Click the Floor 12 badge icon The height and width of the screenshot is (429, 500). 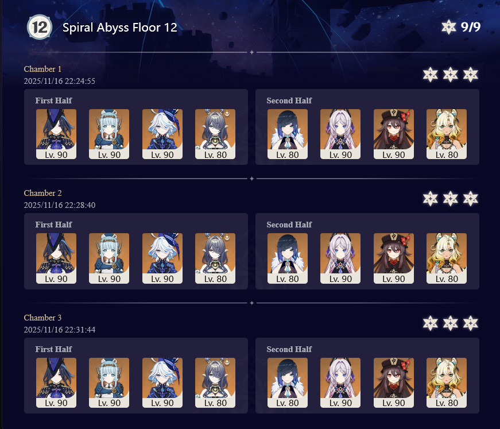pyautogui.click(x=40, y=28)
